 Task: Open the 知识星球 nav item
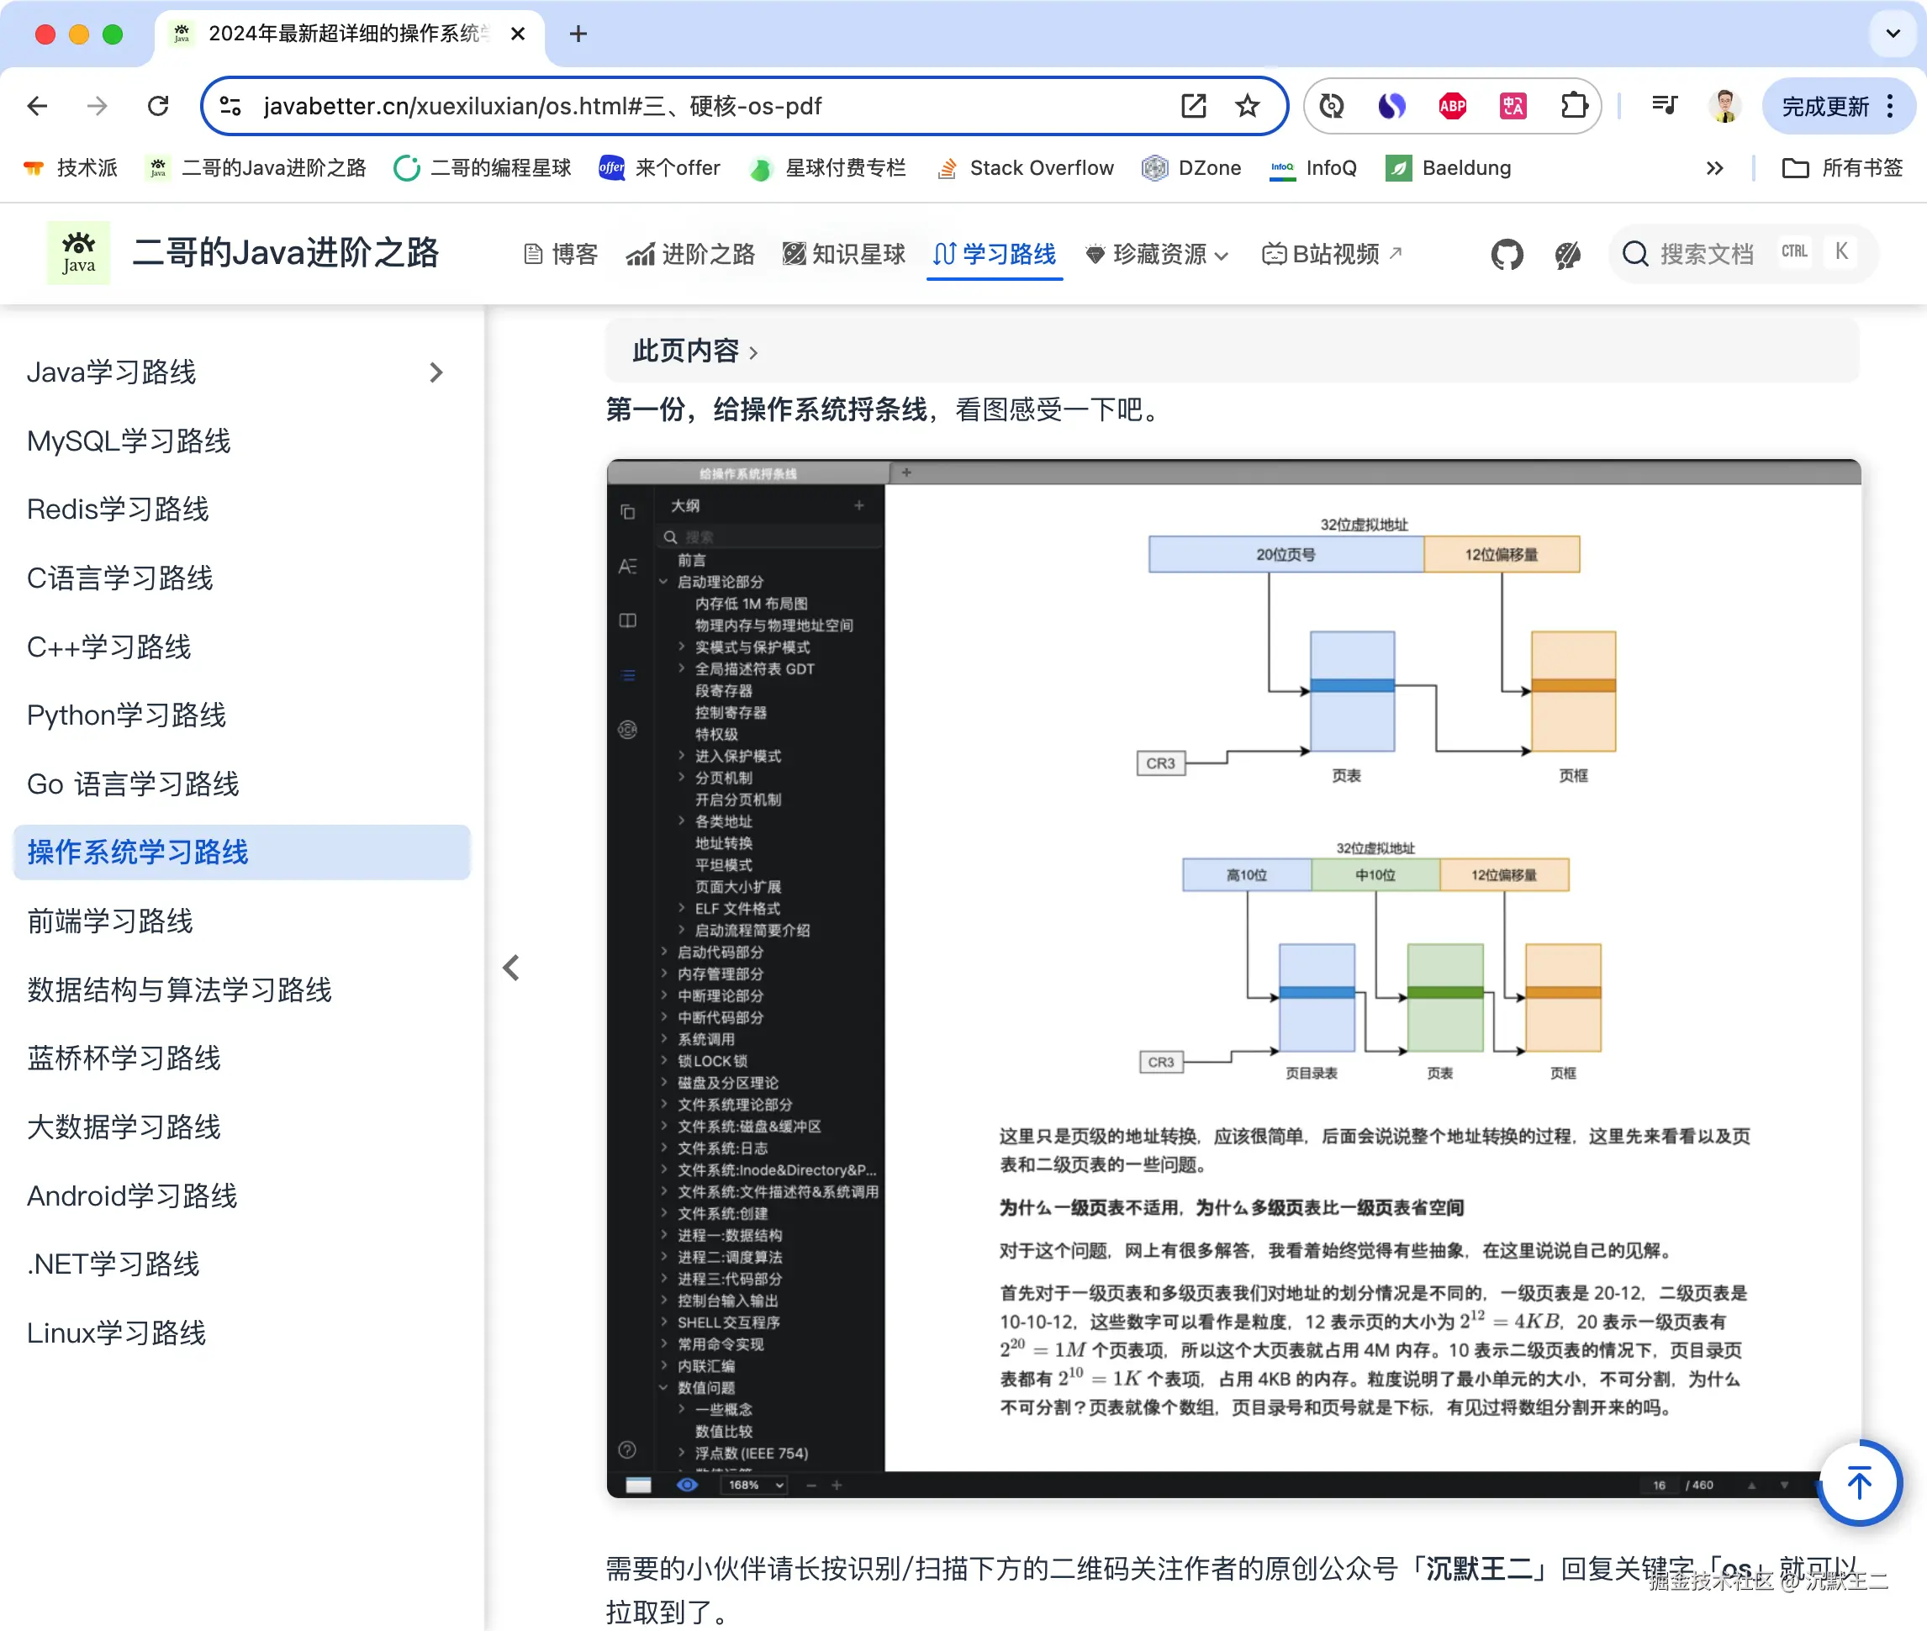pos(843,254)
